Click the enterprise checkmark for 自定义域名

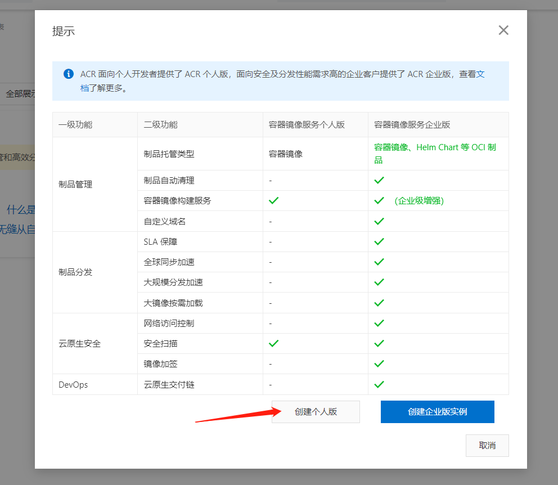coord(379,221)
